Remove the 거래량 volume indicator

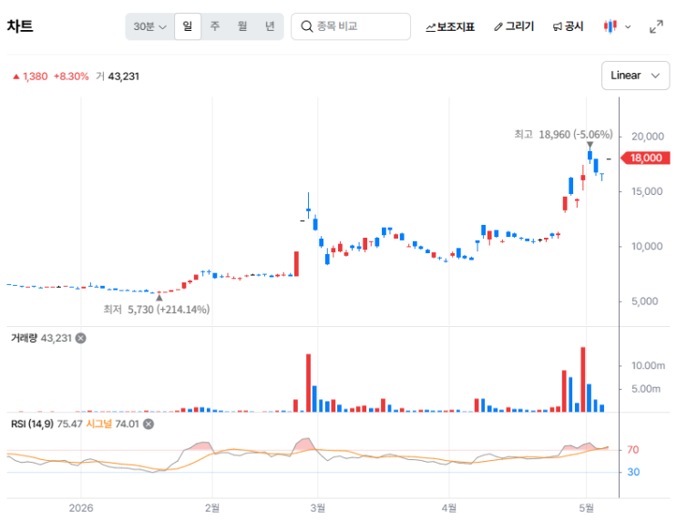click(x=81, y=338)
